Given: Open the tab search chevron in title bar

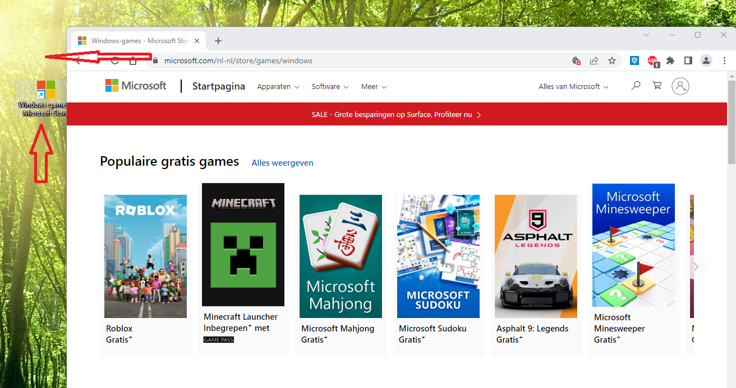Looking at the screenshot, I should point(646,35).
